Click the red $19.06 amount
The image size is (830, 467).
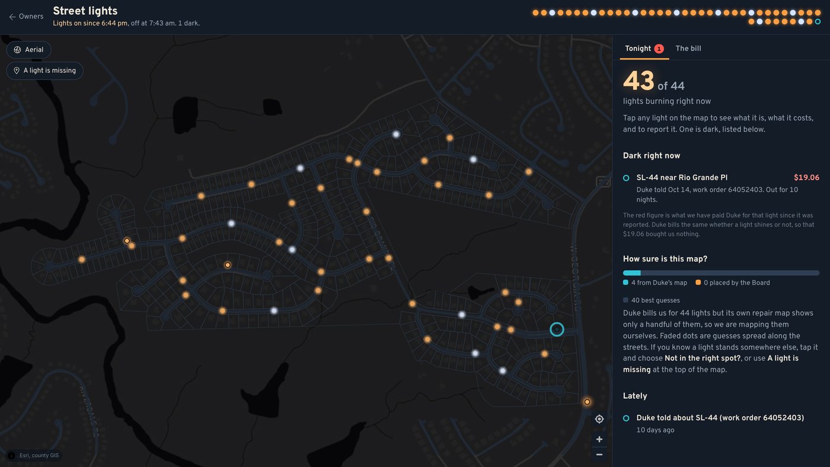tap(806, 178)
